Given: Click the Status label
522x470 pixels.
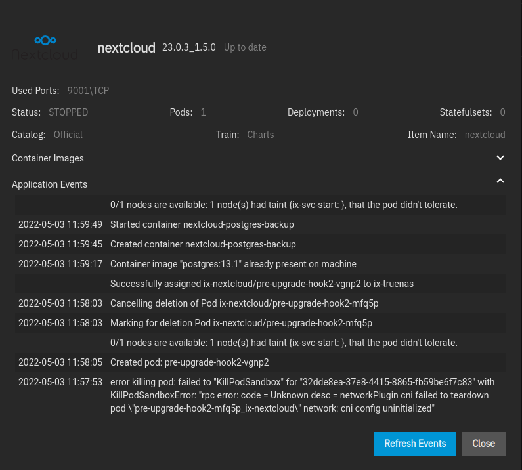Looking at the screenshot, I should [26, 112].
